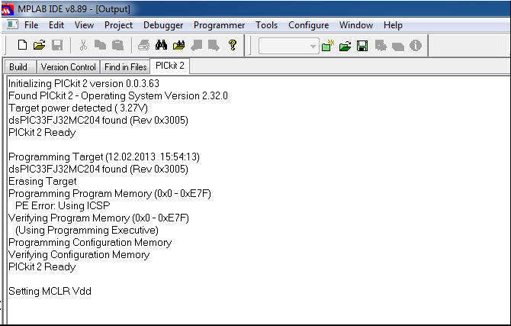Viewport: 511px width, 326px height.
Task: Click the 'Target power detected ( 3.27V)' line
Action: click(x=78, y=108)
